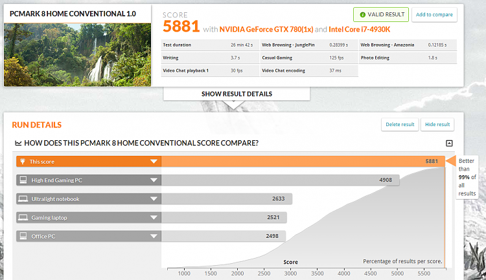This screenshot has height=280, width=486.
Task: Click the VALID RESULT button
Action: pos(381,14)
